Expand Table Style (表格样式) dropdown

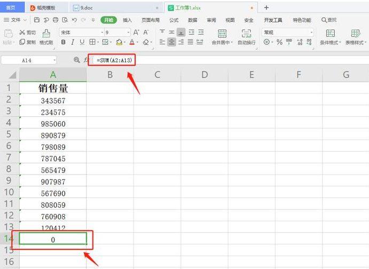click(365, 43)
